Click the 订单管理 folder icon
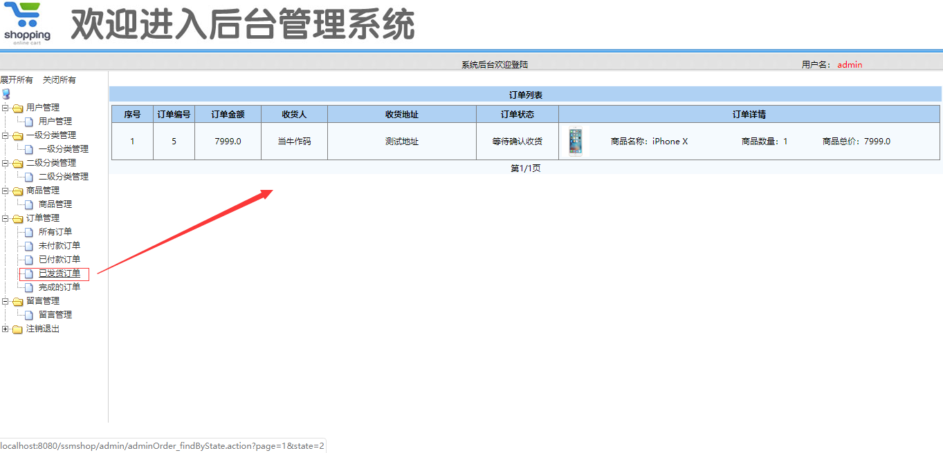943x453 pixels. (17, 218)
